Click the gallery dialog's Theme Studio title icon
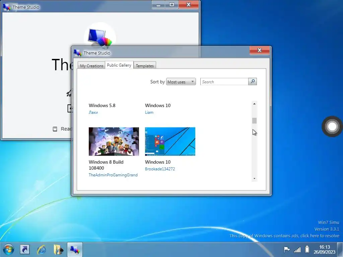 77,53
